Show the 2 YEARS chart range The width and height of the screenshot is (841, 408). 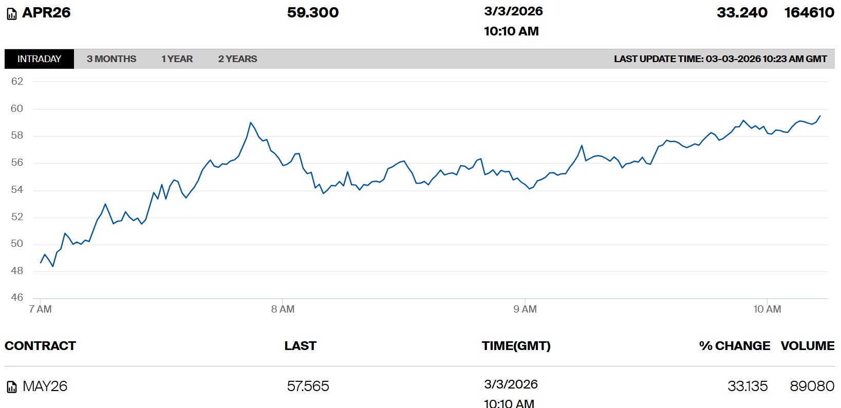click(237, 59)
